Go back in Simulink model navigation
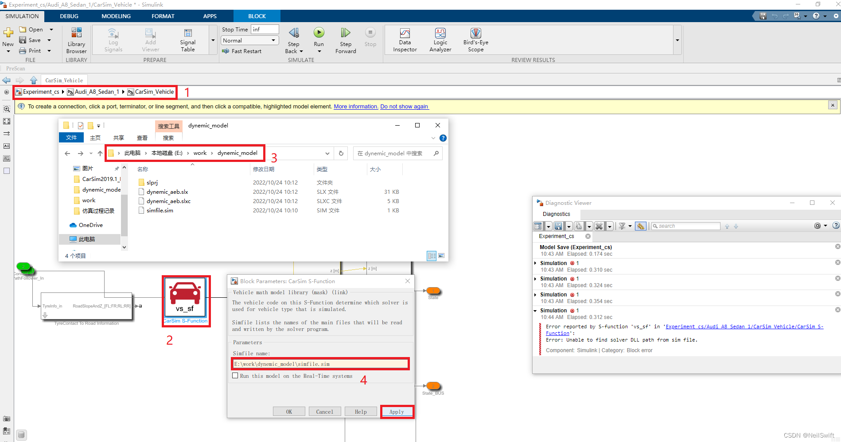The height and width of the screenshot is (442, 841). pyautogui.click(x=6, y=80)
